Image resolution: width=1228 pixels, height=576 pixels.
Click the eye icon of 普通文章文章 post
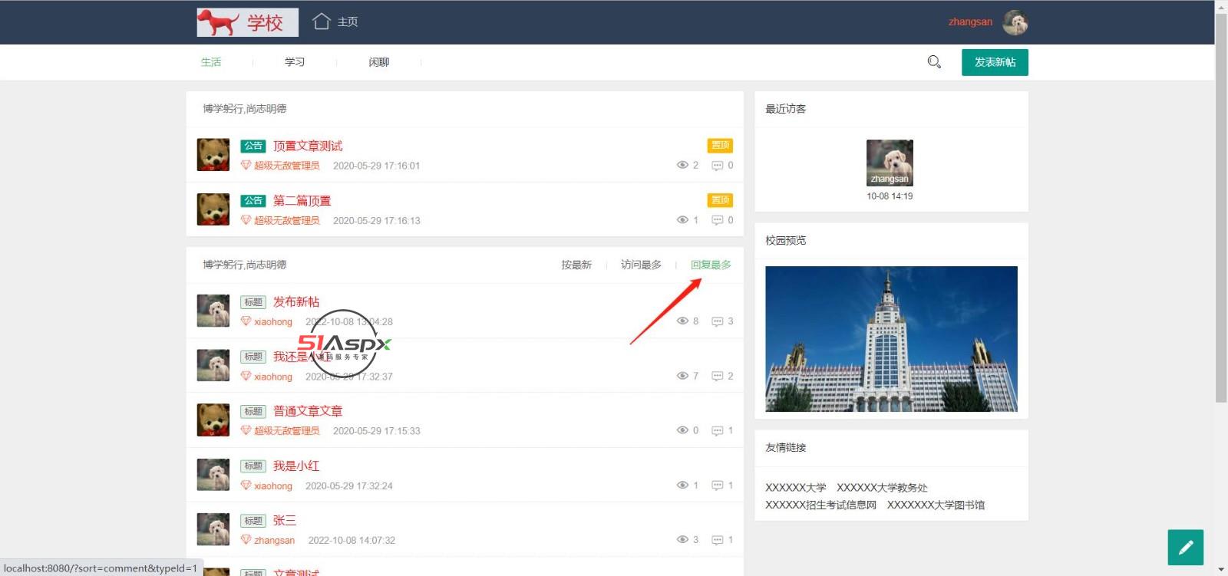coord(682,430)
